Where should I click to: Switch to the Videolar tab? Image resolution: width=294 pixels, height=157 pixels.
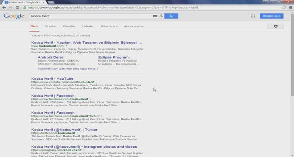(50, 26)
